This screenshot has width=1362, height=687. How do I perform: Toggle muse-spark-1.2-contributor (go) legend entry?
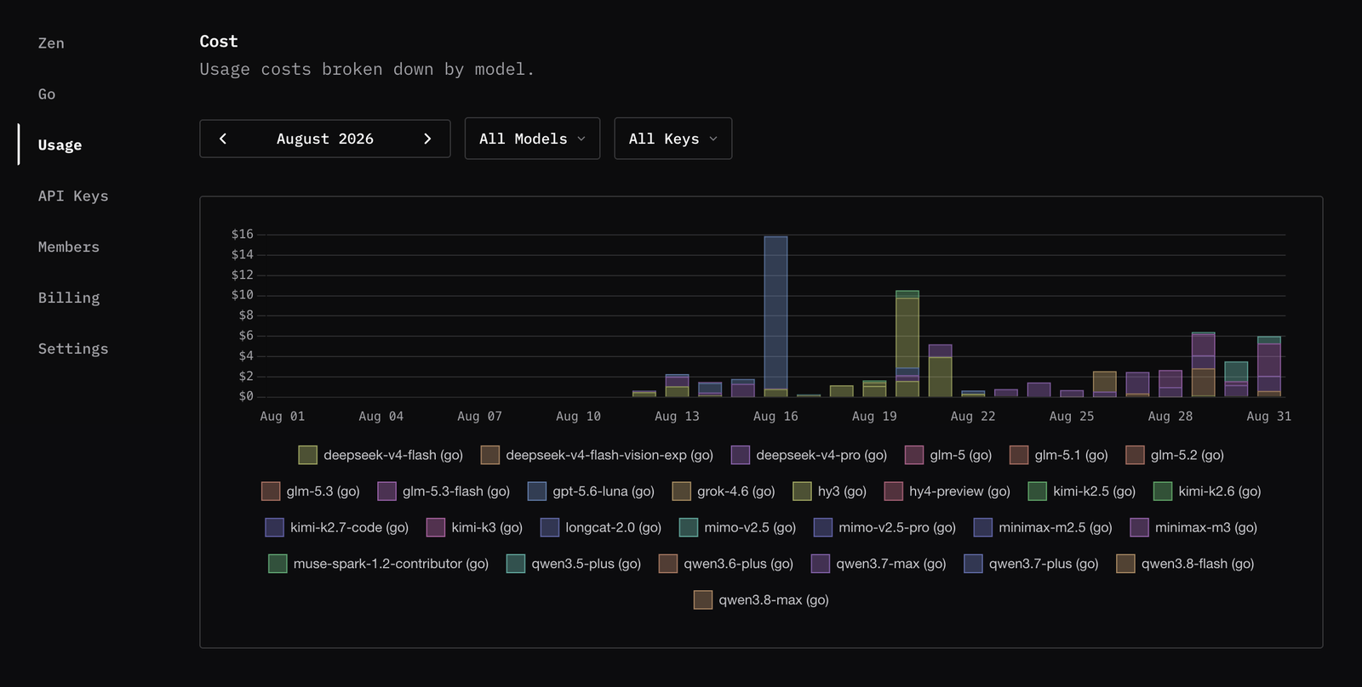pos(379,564)
